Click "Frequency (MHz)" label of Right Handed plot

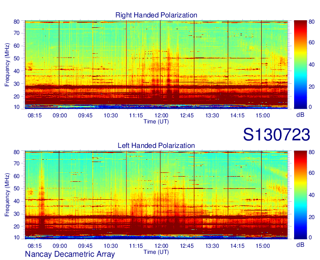pyautogui.click(x=7, y=65)
